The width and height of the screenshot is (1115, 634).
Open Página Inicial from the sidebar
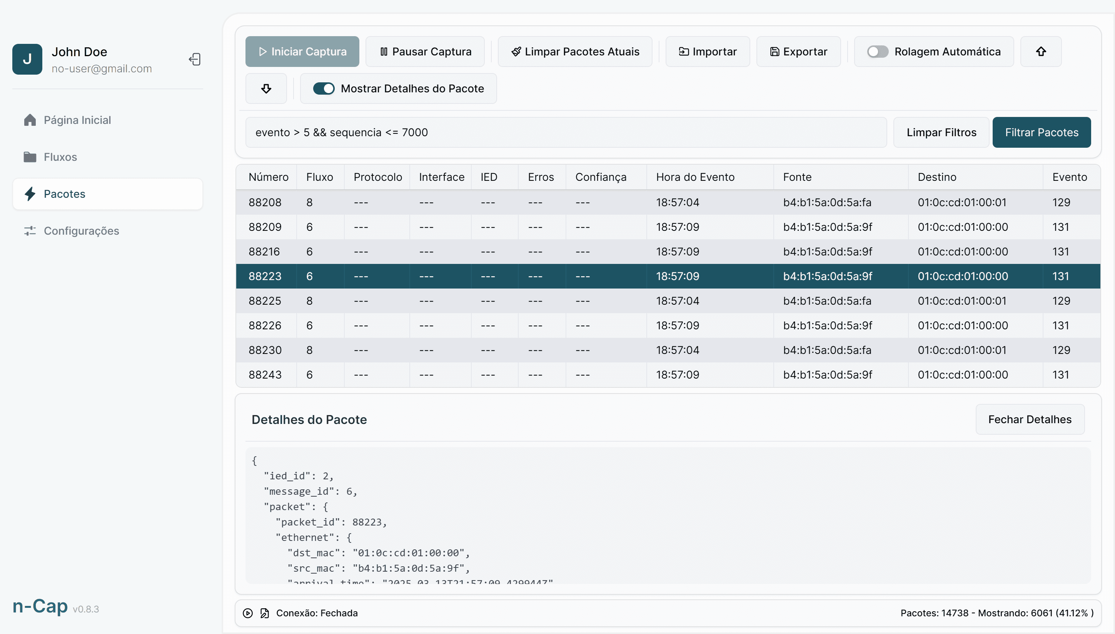[x=108, y=120]
